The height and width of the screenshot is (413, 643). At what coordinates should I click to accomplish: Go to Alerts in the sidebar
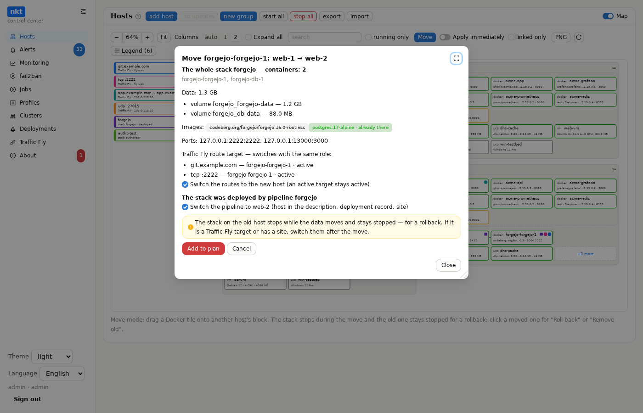point(47,50)
